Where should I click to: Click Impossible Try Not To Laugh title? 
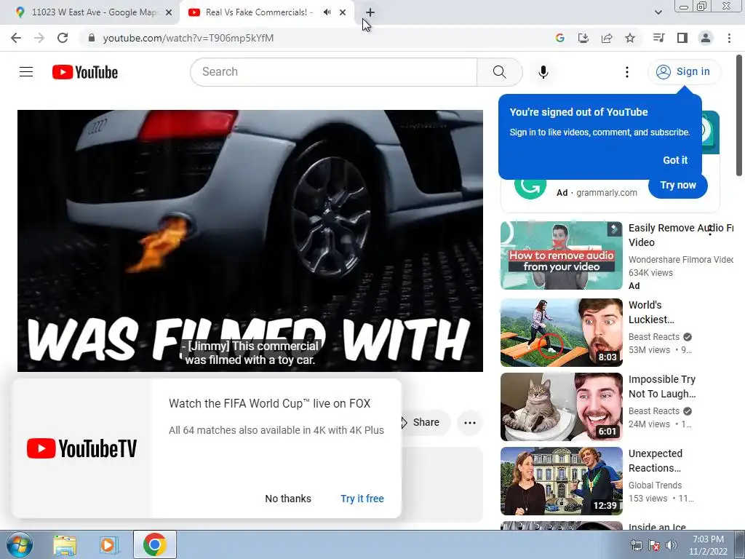point(662,386)
